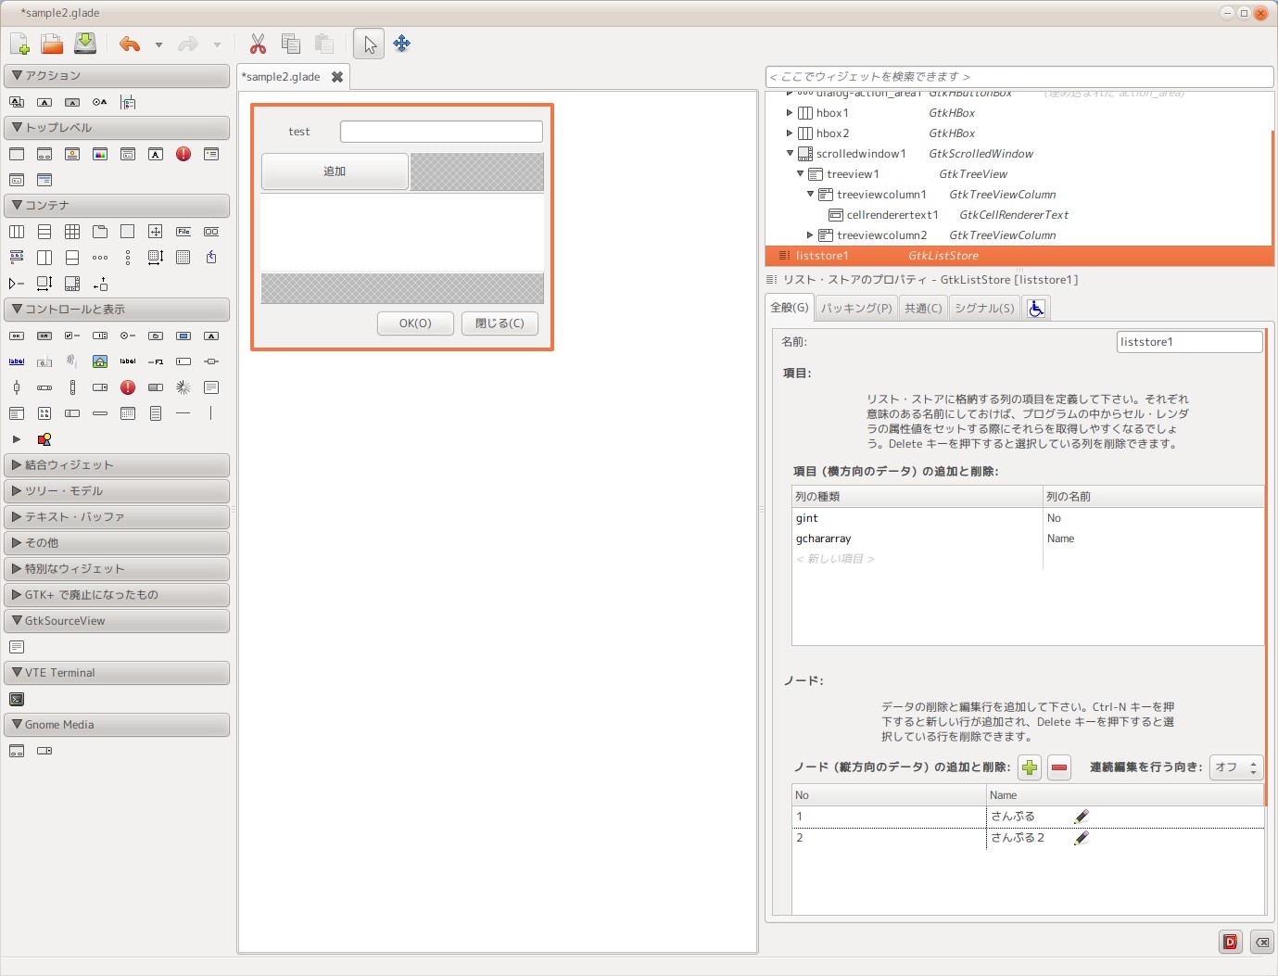
Task: Open the 連続編集を行う向き dropdown
Action: 1236,767
